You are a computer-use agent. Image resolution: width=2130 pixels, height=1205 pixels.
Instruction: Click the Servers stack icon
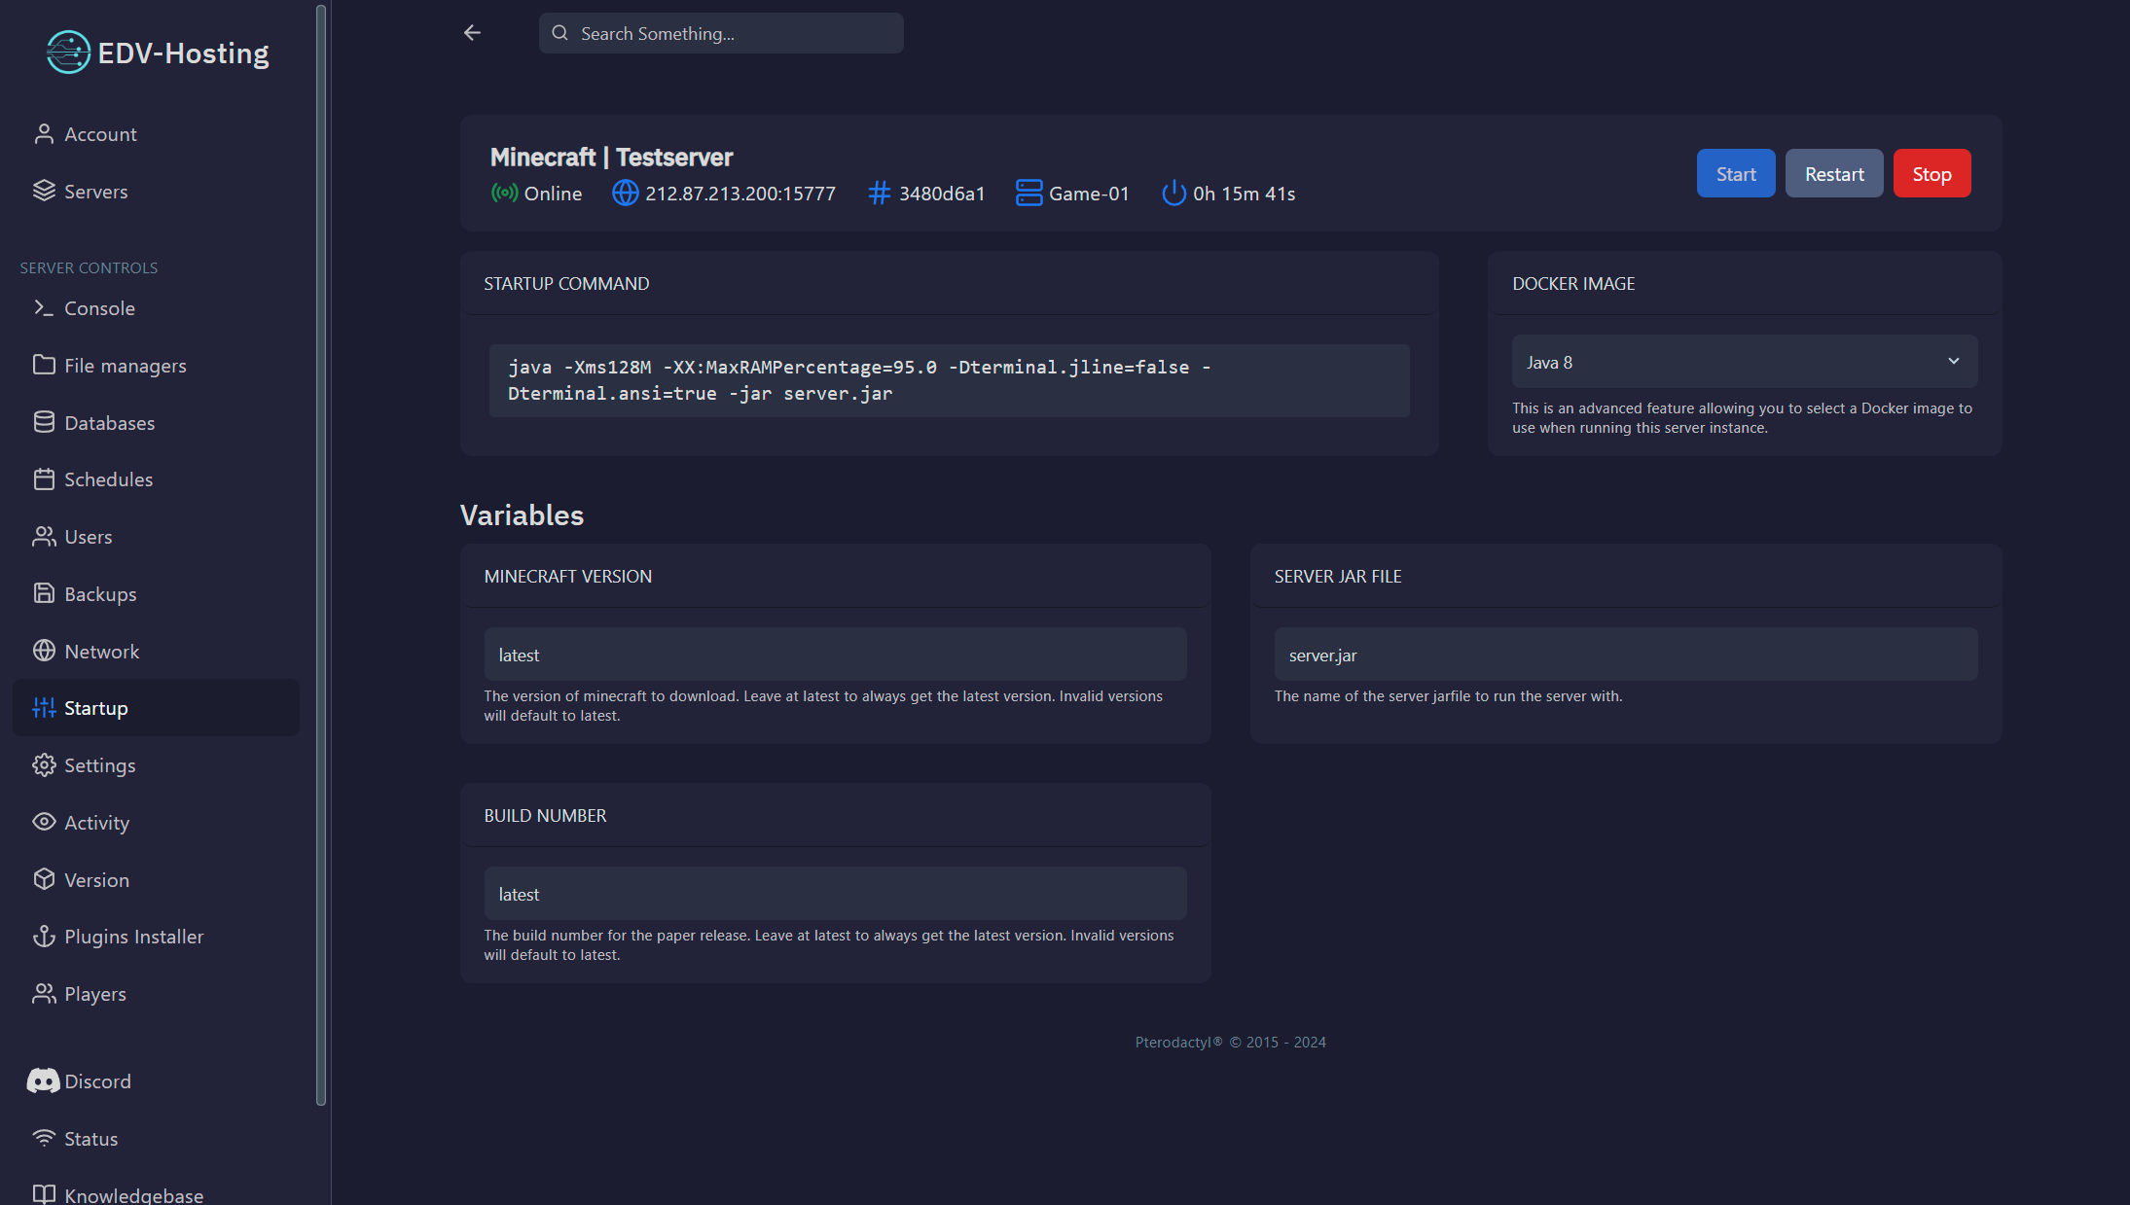click(x=44, y=191)
